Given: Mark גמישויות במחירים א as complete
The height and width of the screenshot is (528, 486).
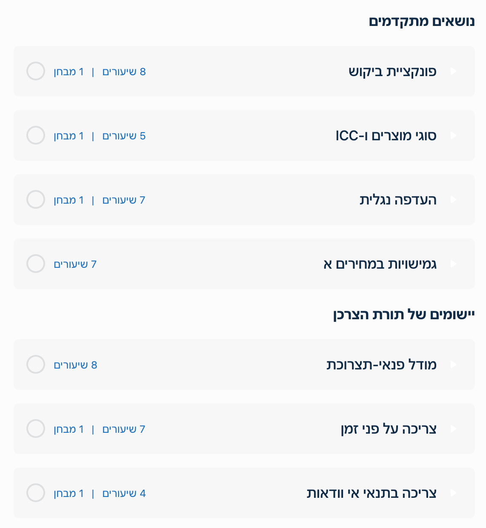Looking at the screenshot, I should (x=36, y=264).
